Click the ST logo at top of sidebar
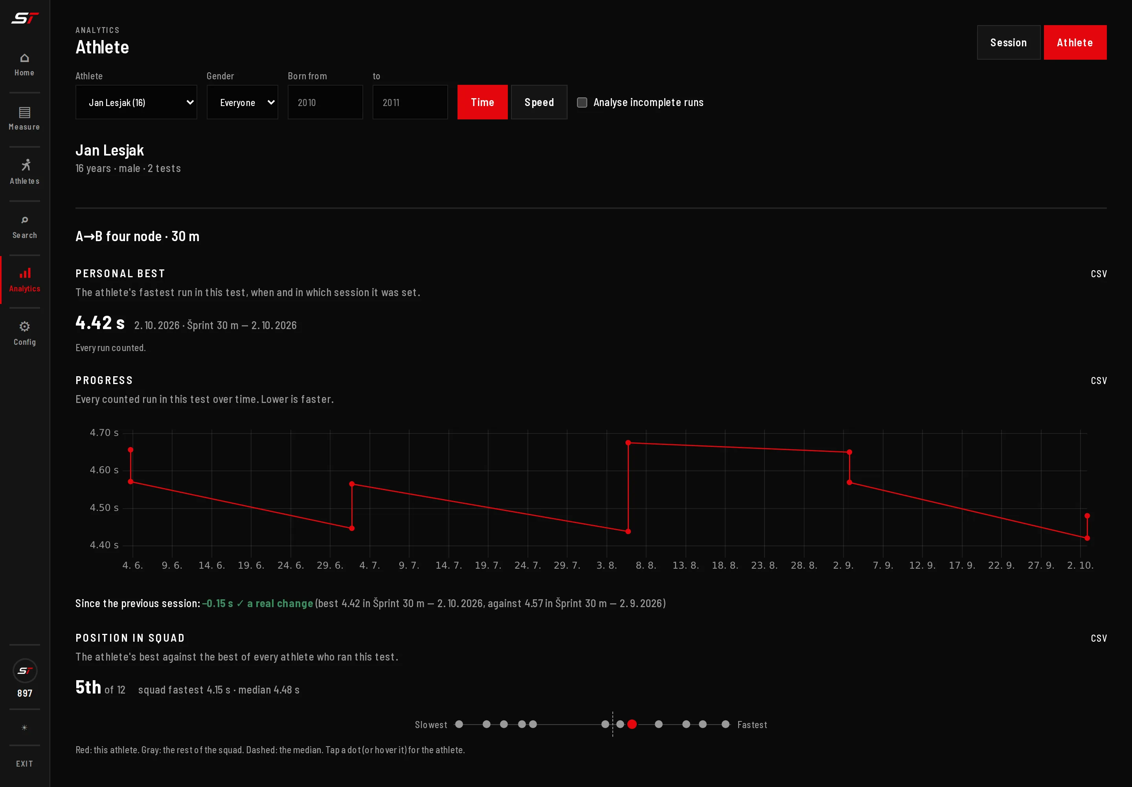The image size is (1132, 787). [25, 18]
